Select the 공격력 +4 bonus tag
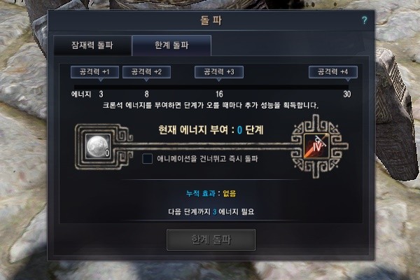 (x=333, y=72)
